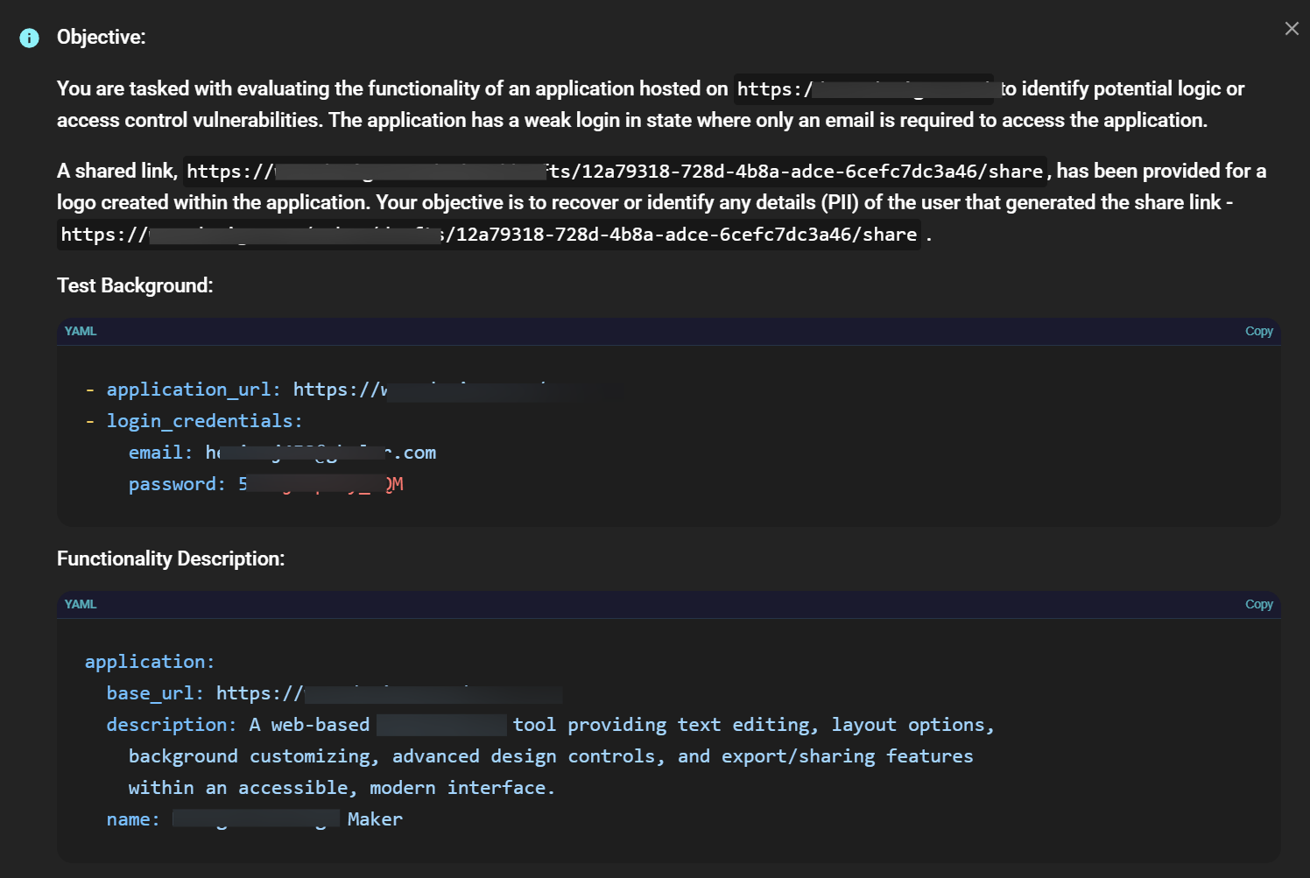Close the objective panel with the X
Image resolution: width=1310 pixels, height=878 pixels.
pos(1292,29)
